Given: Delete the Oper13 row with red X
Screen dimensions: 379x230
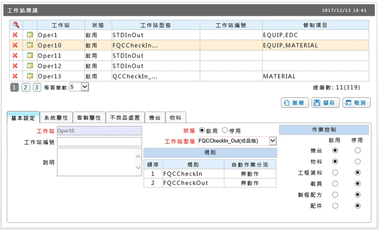Looking at the screenshot, I should click(15, 76).
